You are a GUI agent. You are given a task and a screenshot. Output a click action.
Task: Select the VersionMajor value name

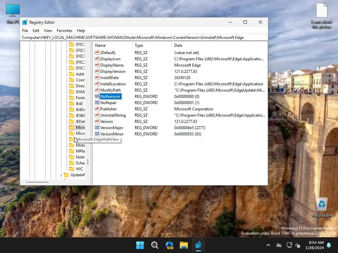(x=112, y=127)
